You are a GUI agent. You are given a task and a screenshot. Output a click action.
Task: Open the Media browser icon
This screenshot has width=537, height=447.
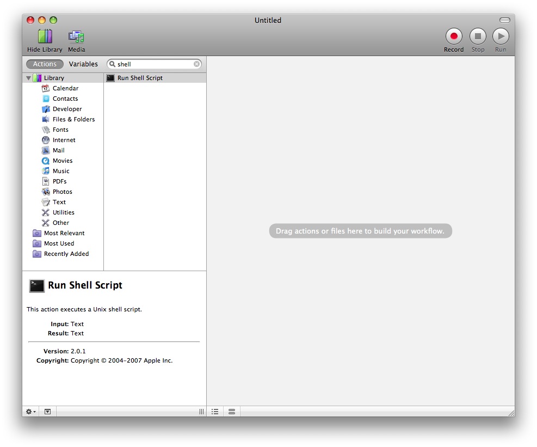pos(76,36)
